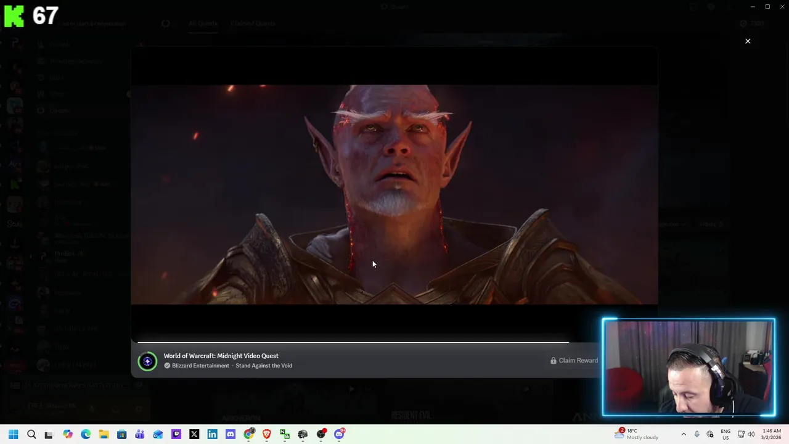Switch to the Claimed Quests tab in Discord
Image resolution: width=789 pixels, height=444 pixels.
pos(253,23)
